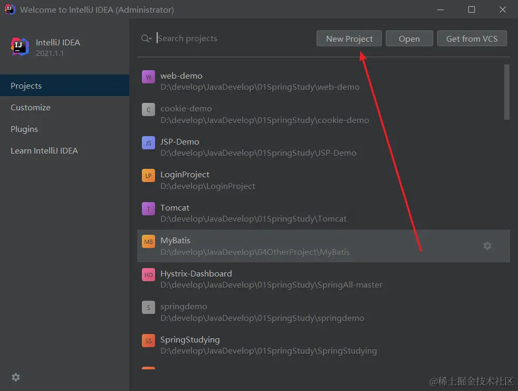This screenshot has height=391, width=518.
Task: Select the Projects tab
Action: pyautogui.click(x=65, y=85)
